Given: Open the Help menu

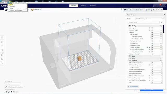Looking at the screenshot, I should point(25,3).
